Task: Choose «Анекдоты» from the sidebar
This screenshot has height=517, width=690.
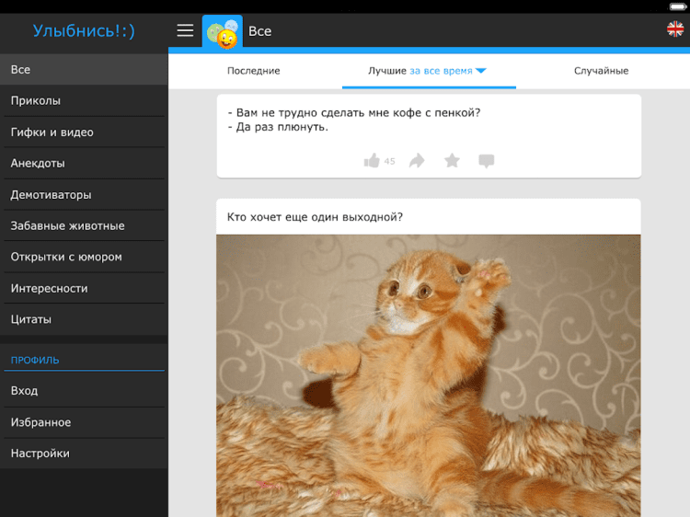Action: (x=38, y=164)
